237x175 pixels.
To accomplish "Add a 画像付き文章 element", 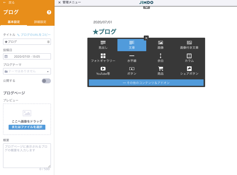I will click(x=189, y=45).
